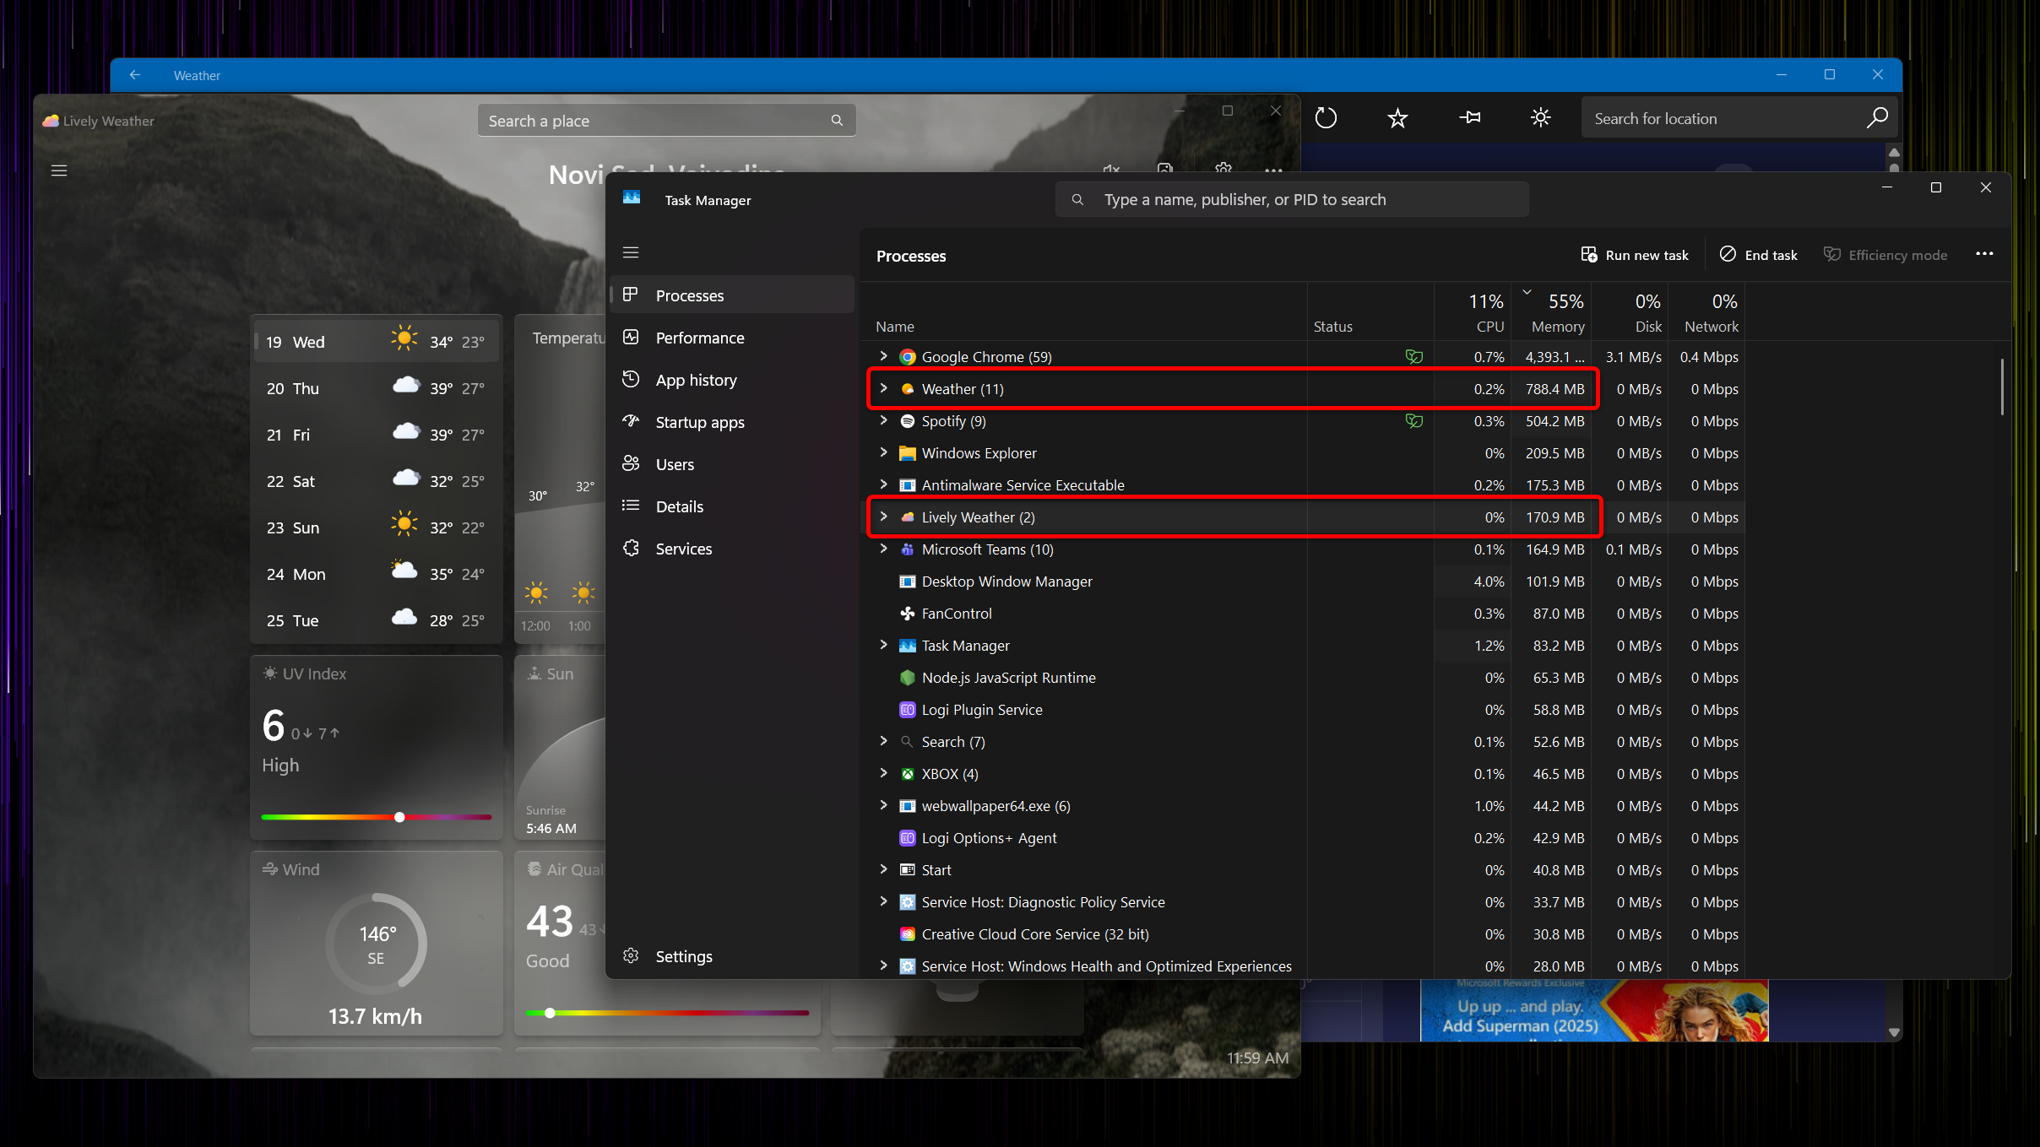Open the Lively Weather settings gear icon
Image resolution: width=2040 pixels, height=1147 pixels.
click(x=1223, y=168)
